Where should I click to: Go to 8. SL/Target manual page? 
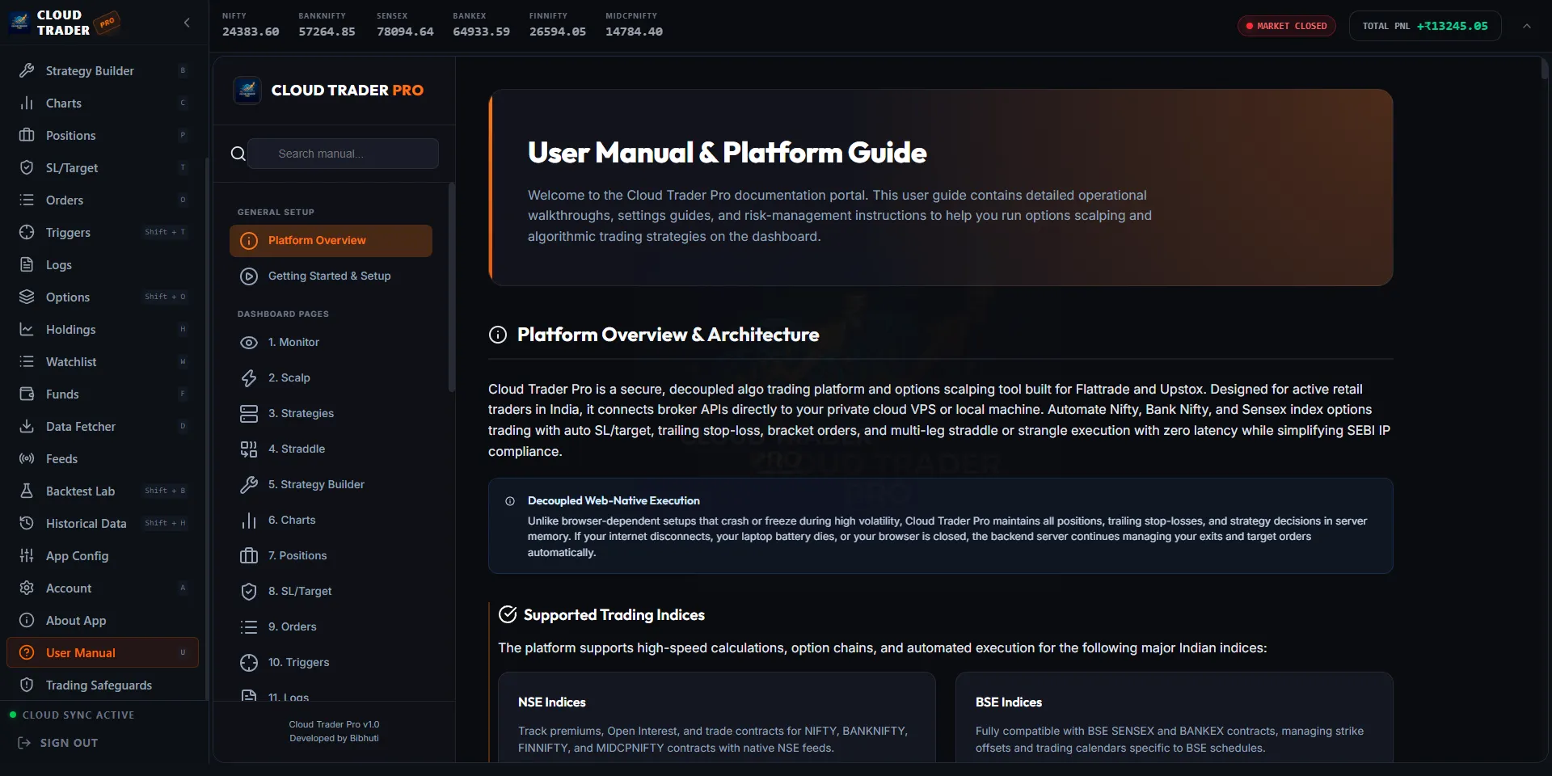[331, 592]
